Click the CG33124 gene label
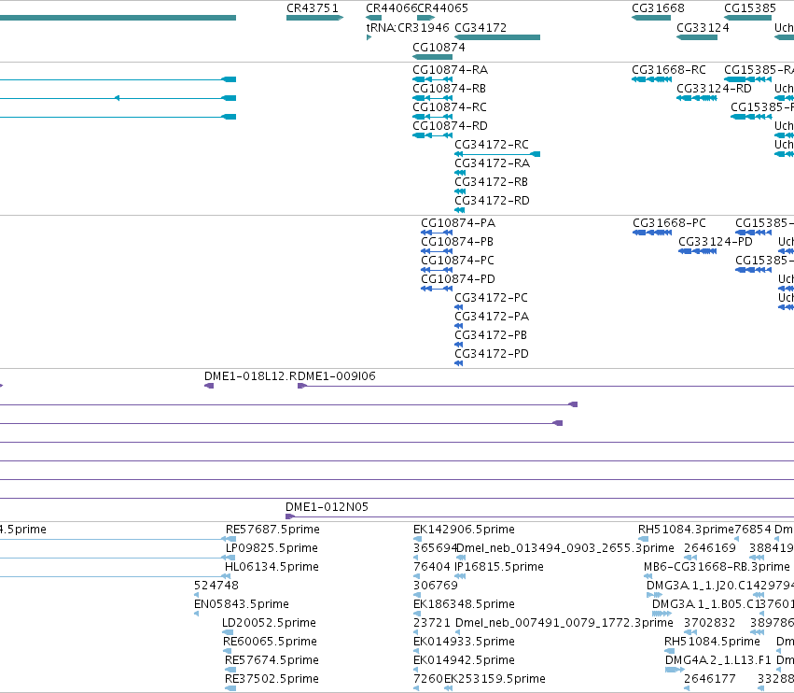This screenshot has width=794, height=693. pos(703,27)
